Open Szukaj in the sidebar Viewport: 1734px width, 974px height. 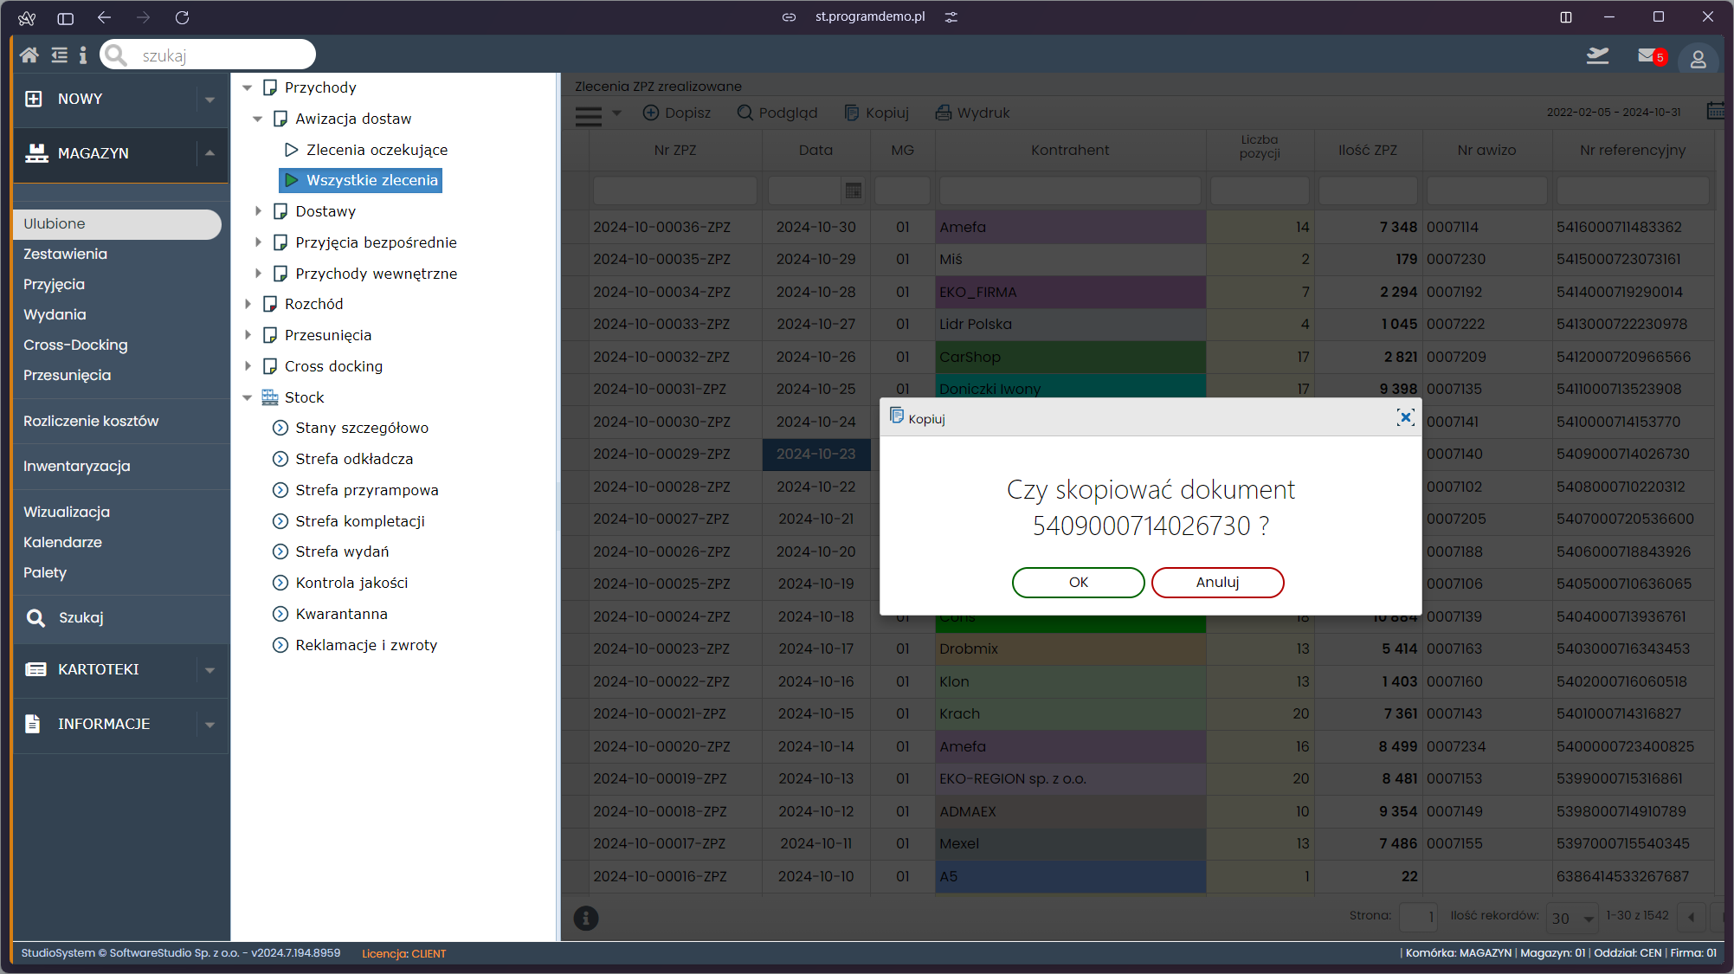[81, 617]
